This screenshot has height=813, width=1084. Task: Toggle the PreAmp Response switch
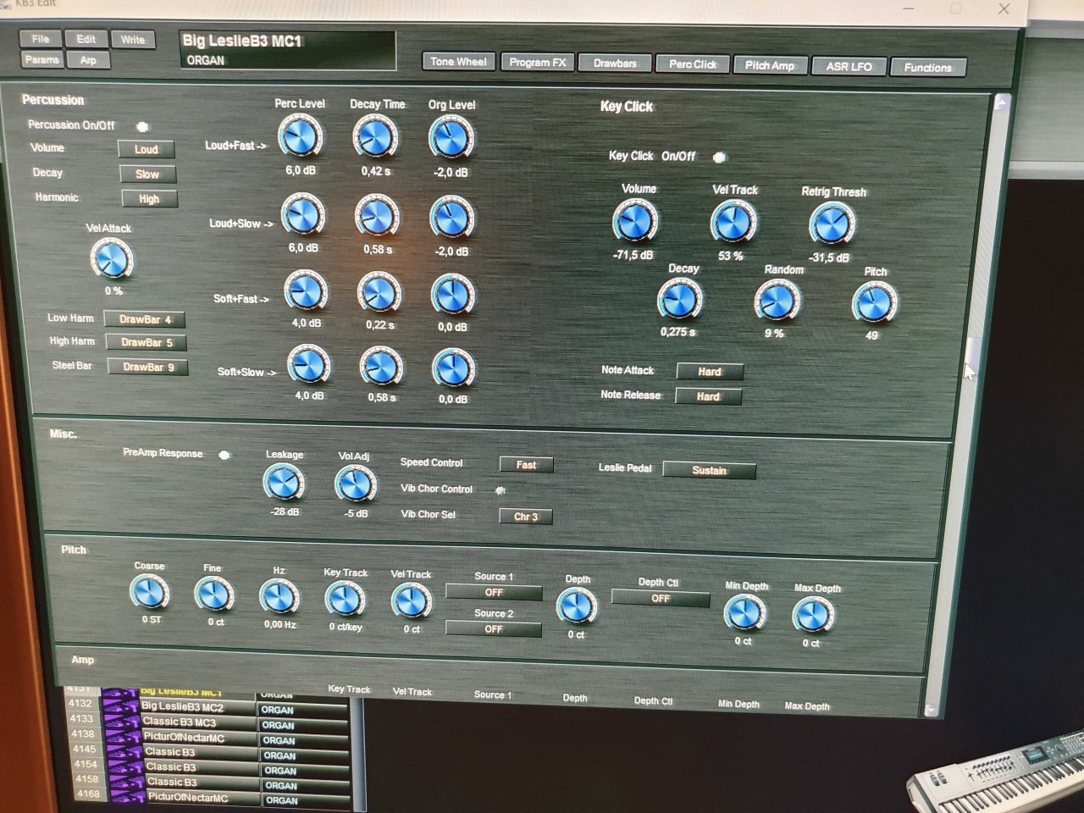coord(224,455)
